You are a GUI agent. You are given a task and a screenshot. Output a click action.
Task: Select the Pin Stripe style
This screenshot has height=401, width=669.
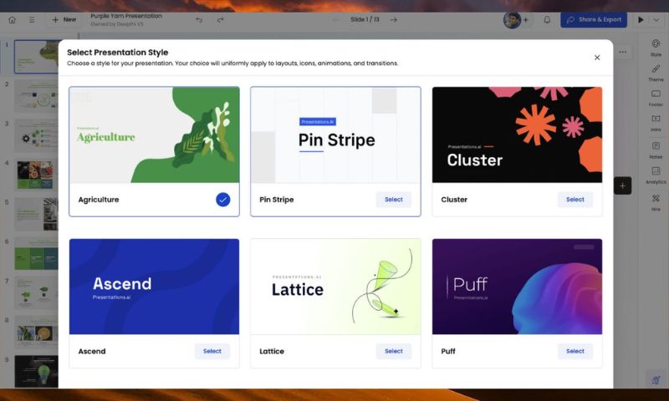(x=393, y=200)
